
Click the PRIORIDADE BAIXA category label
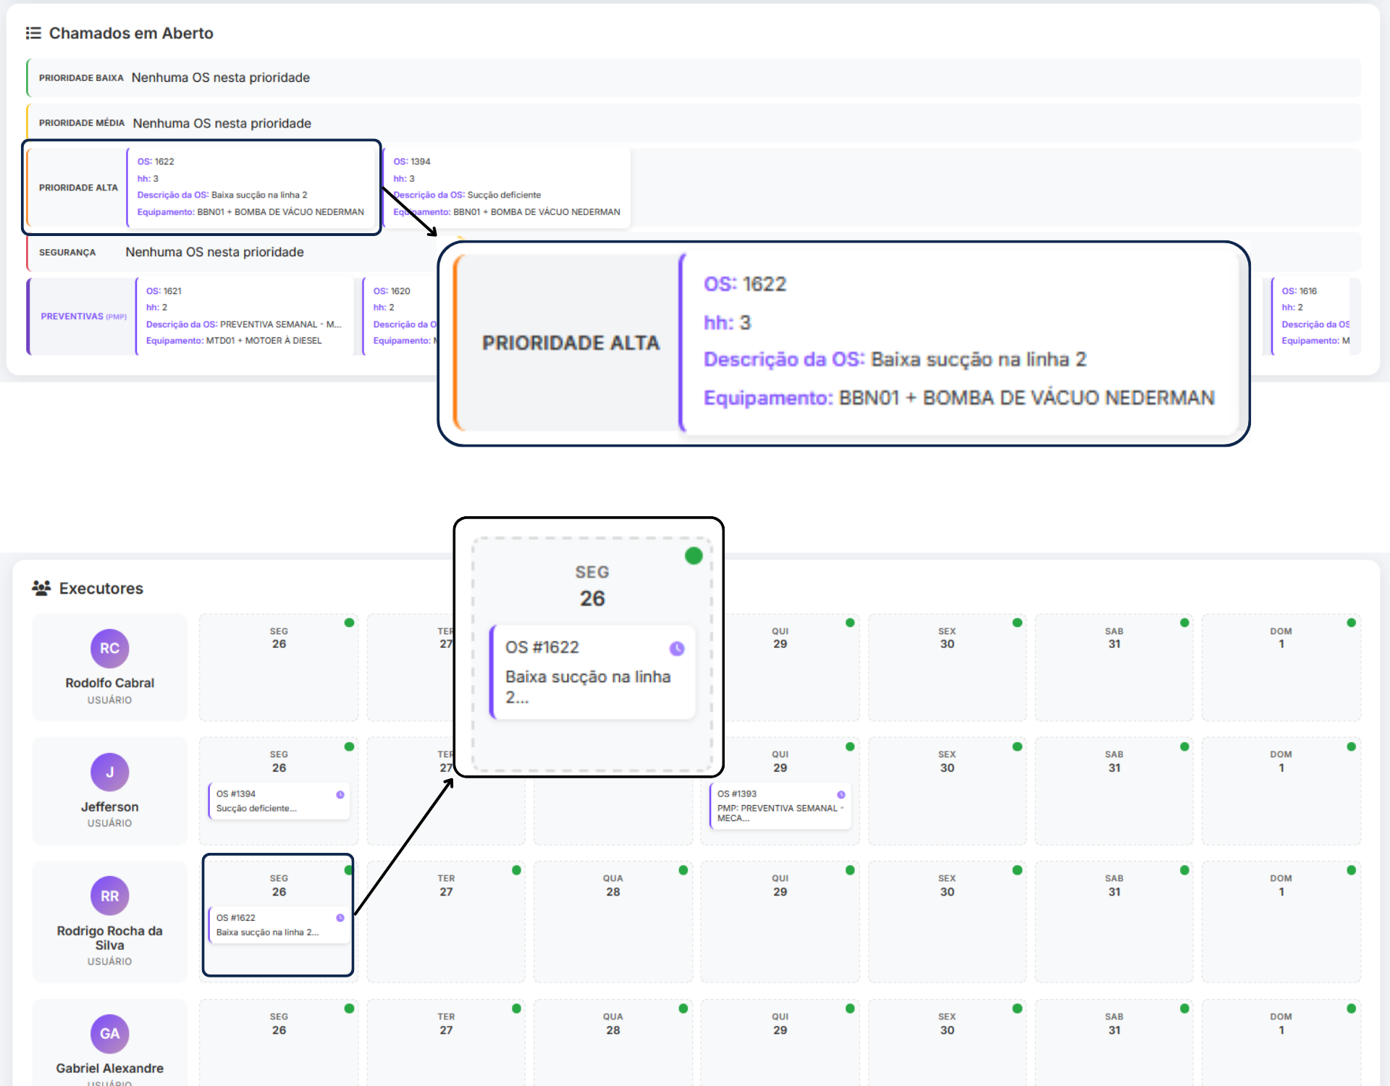[x=81, y=78]
